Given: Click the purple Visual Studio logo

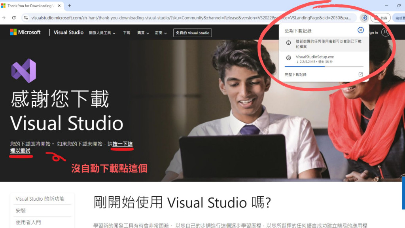Looking at the screenshot, I should click(24, 70).
